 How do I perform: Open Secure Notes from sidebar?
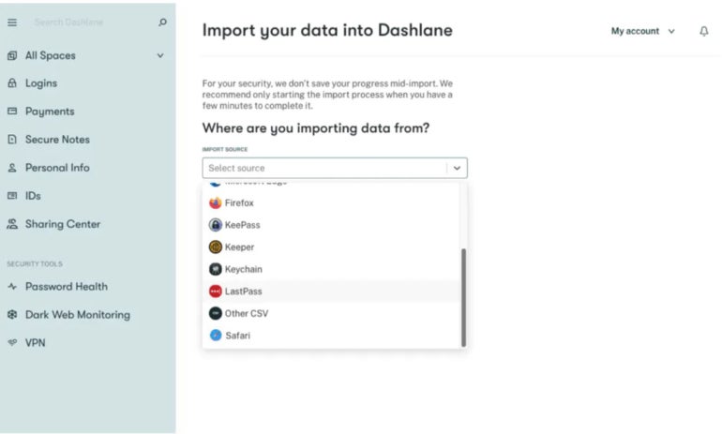pyautogui.click(x=56, y=140)
